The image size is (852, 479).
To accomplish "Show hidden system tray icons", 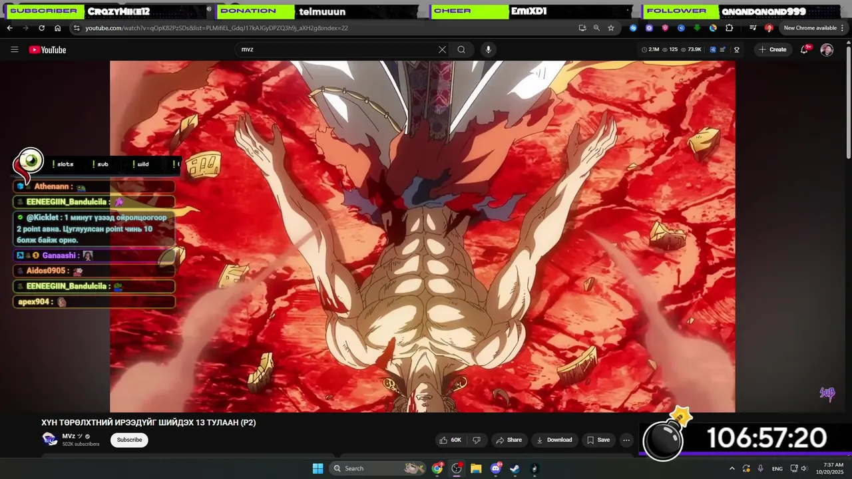I will click(732, 468).
